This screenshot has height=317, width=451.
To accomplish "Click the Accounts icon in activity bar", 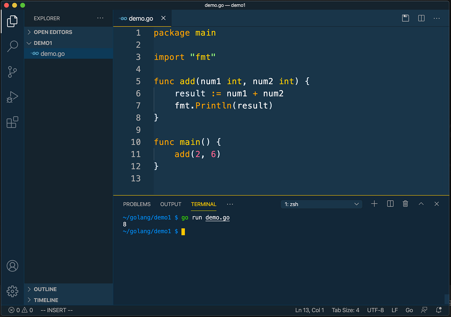I will (x=13, y=266).
